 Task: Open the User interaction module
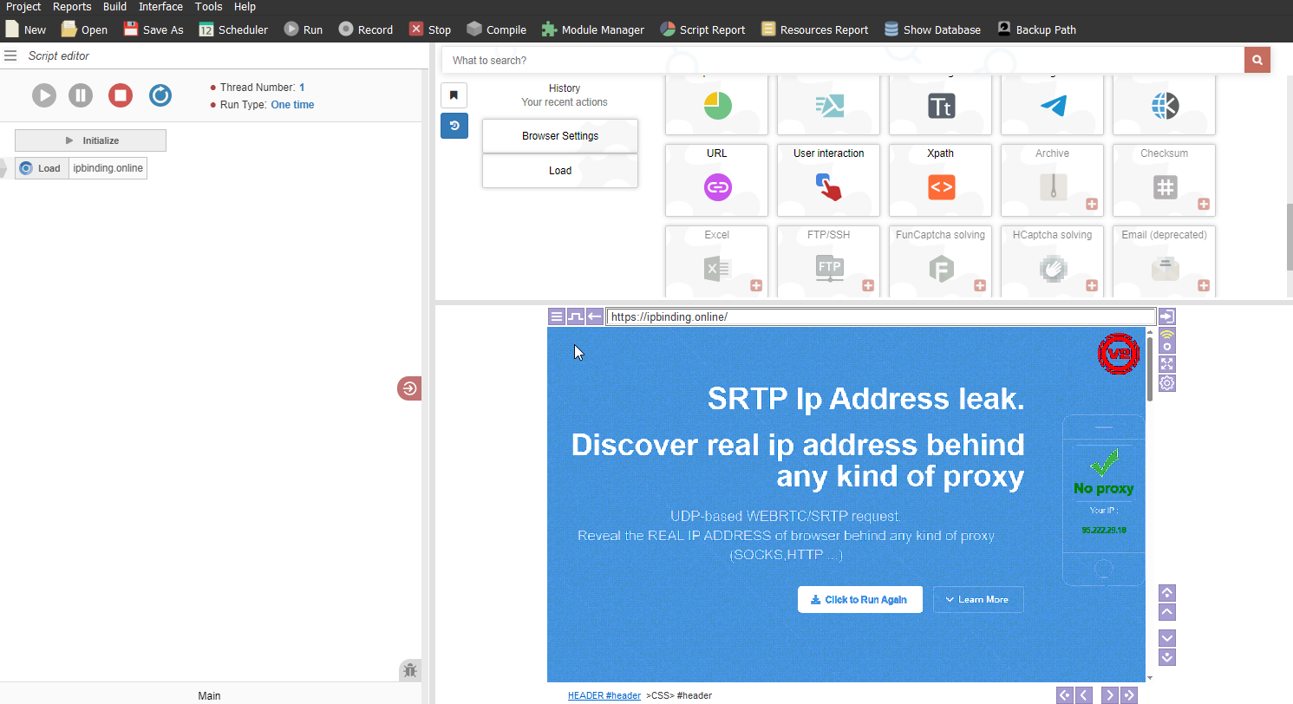(828, 179)
